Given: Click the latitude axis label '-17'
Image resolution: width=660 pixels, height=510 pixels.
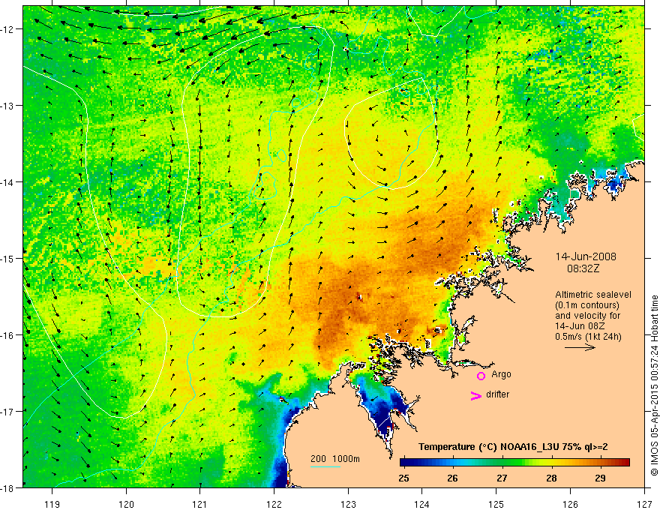Looking at the screenshot, I should point(9,412).
